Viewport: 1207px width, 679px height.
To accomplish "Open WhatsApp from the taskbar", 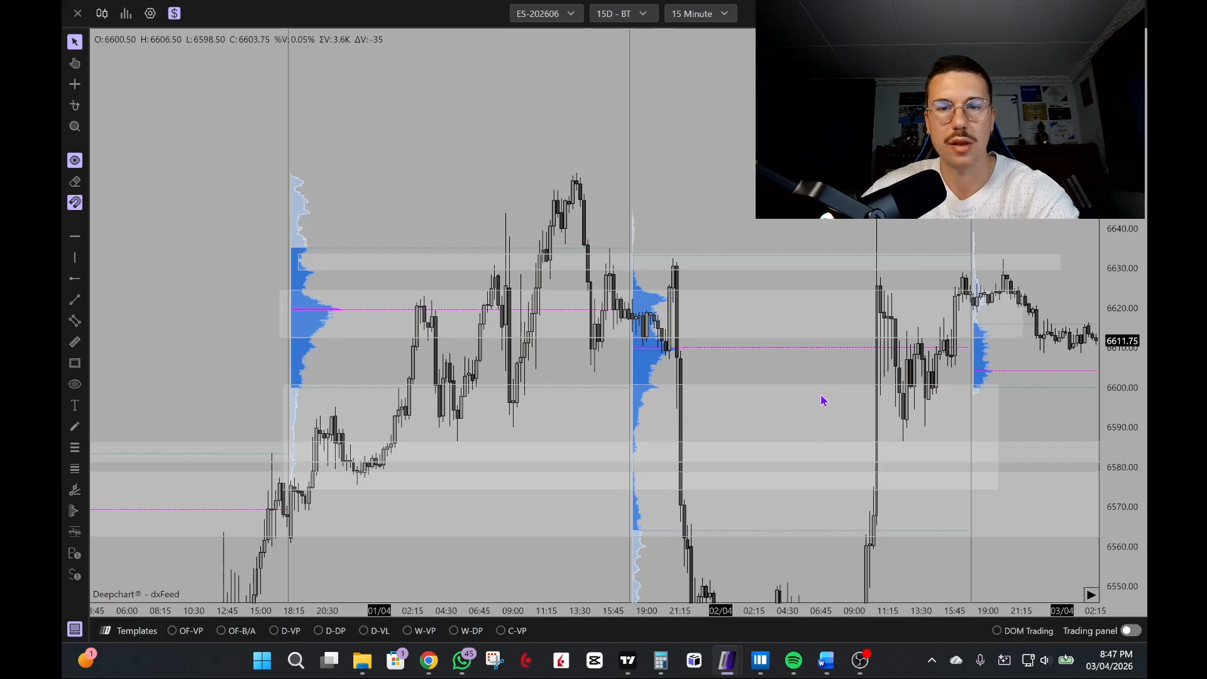I will click(462, 660).
